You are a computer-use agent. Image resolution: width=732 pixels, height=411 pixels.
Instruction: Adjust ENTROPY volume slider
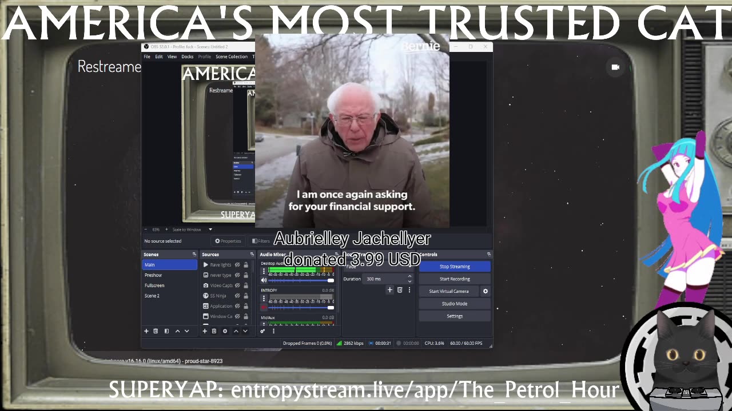coord(301,308)
